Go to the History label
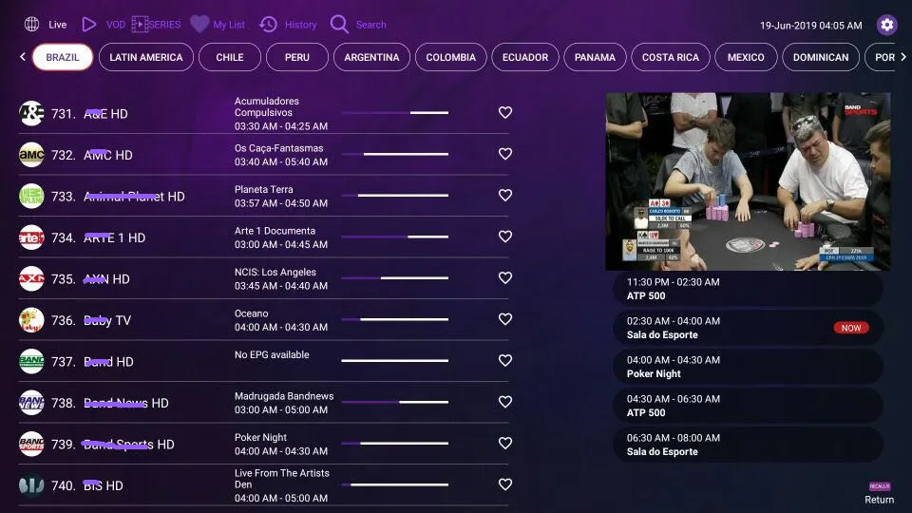This screenshot has width=912, height=513. [x=301, y=25]
